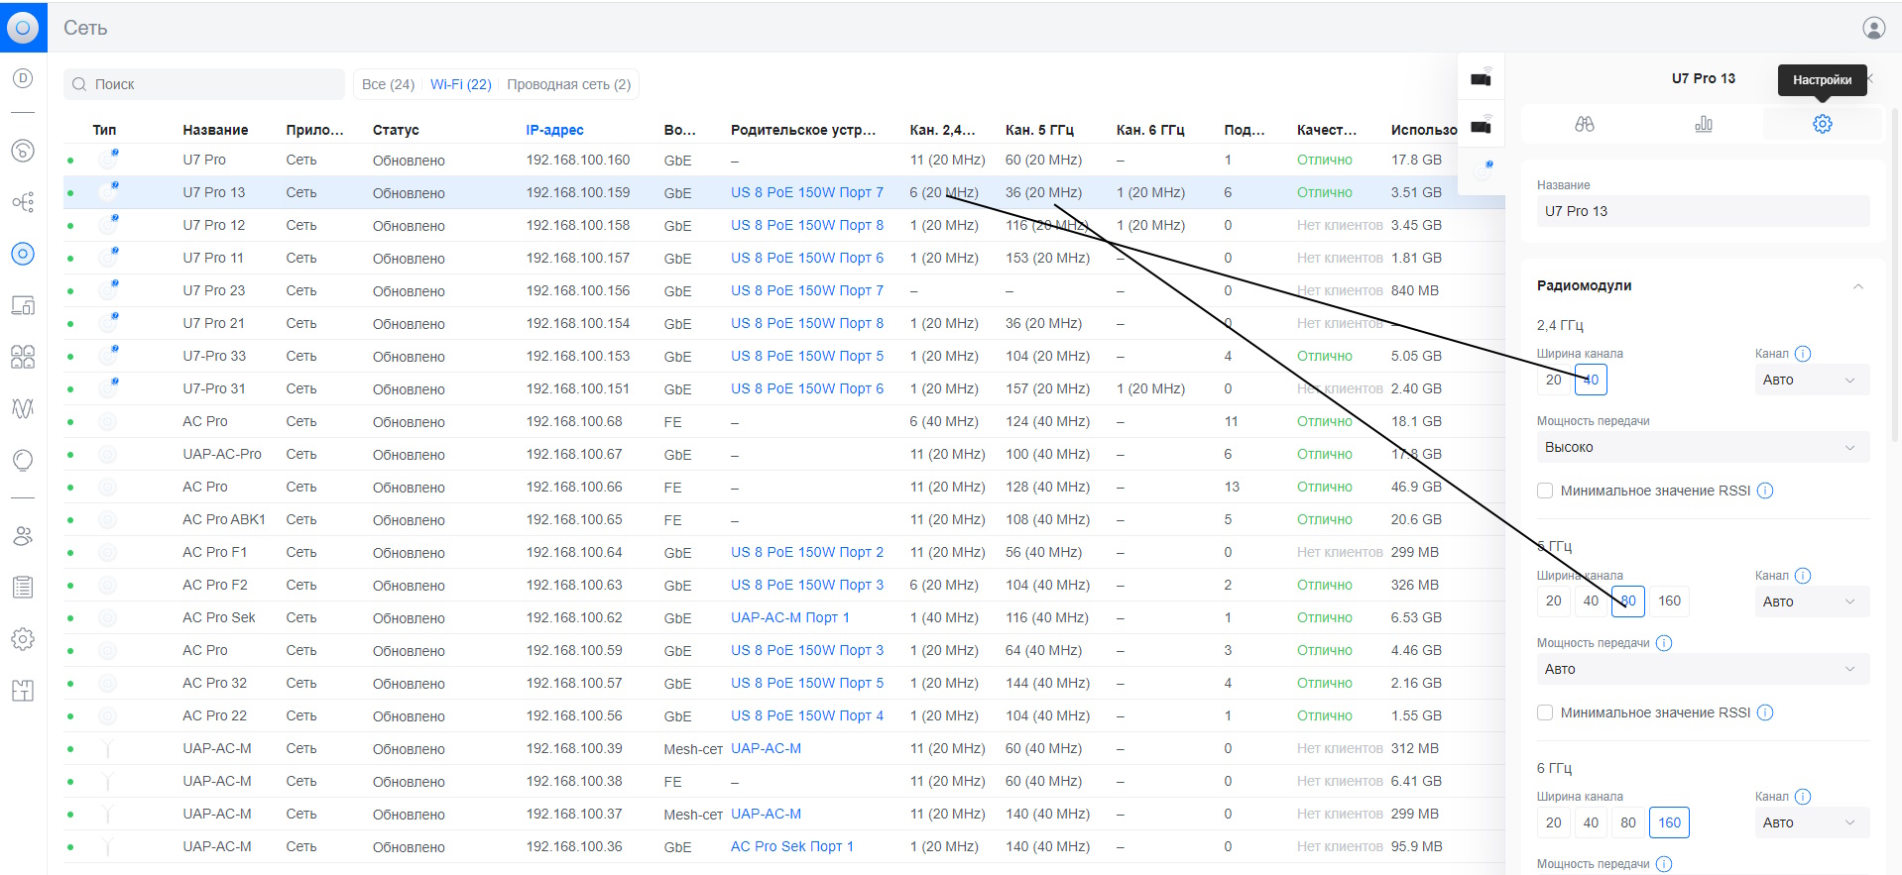Select the device at IP 192.168.100.160

(783, 160)
